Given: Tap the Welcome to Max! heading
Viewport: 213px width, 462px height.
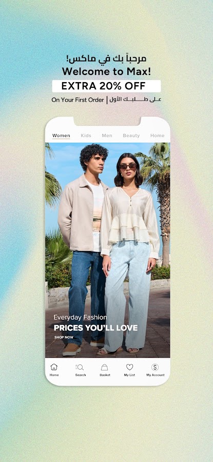Looking at the screenshot, I should click(106, 71).
